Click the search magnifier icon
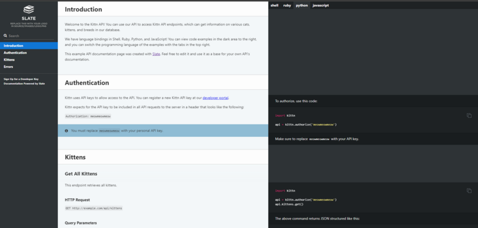 coord(5,36)
